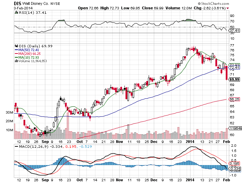The height and width of the screenshot is (183, 242).
Task: Click the 'Open 72.66' value
Action: click(88, 8)
